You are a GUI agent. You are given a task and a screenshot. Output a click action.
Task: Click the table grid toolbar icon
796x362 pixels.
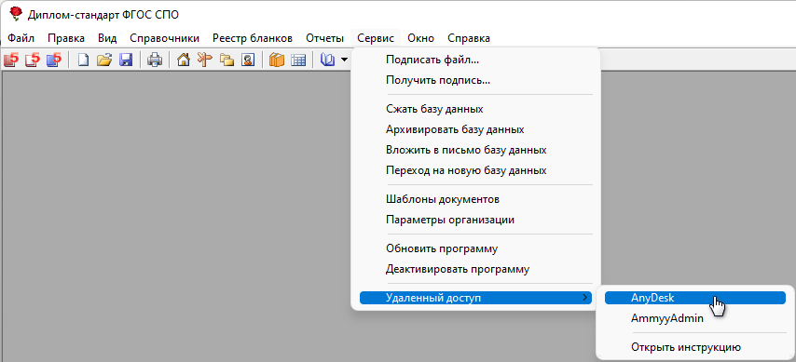[x=298, y=60]
